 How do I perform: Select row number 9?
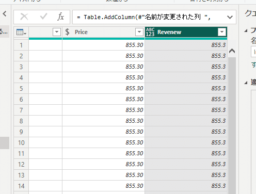pos(21,132)
